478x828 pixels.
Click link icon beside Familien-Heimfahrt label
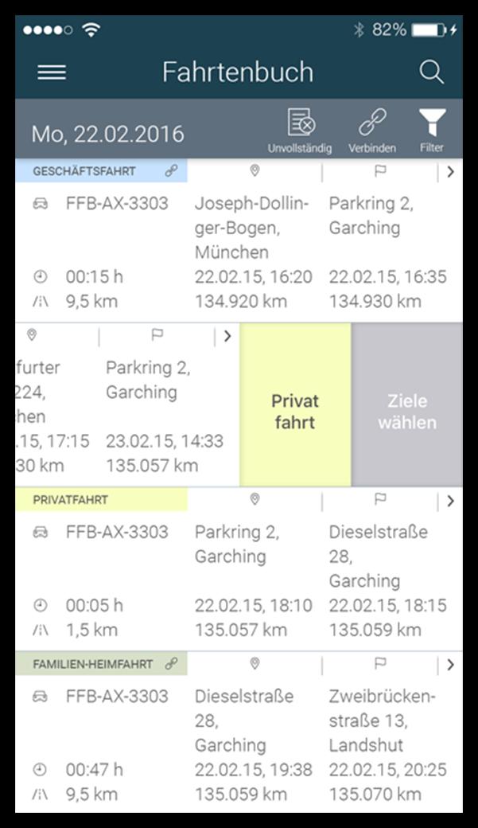coord(171,663)
